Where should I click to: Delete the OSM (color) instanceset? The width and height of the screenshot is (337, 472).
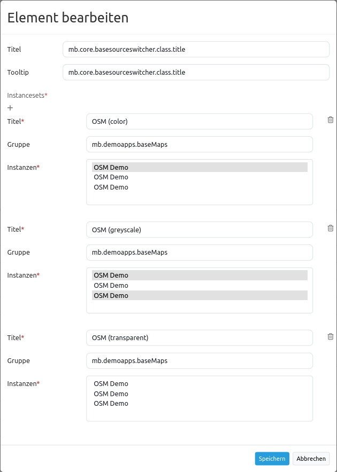(330, 120)
